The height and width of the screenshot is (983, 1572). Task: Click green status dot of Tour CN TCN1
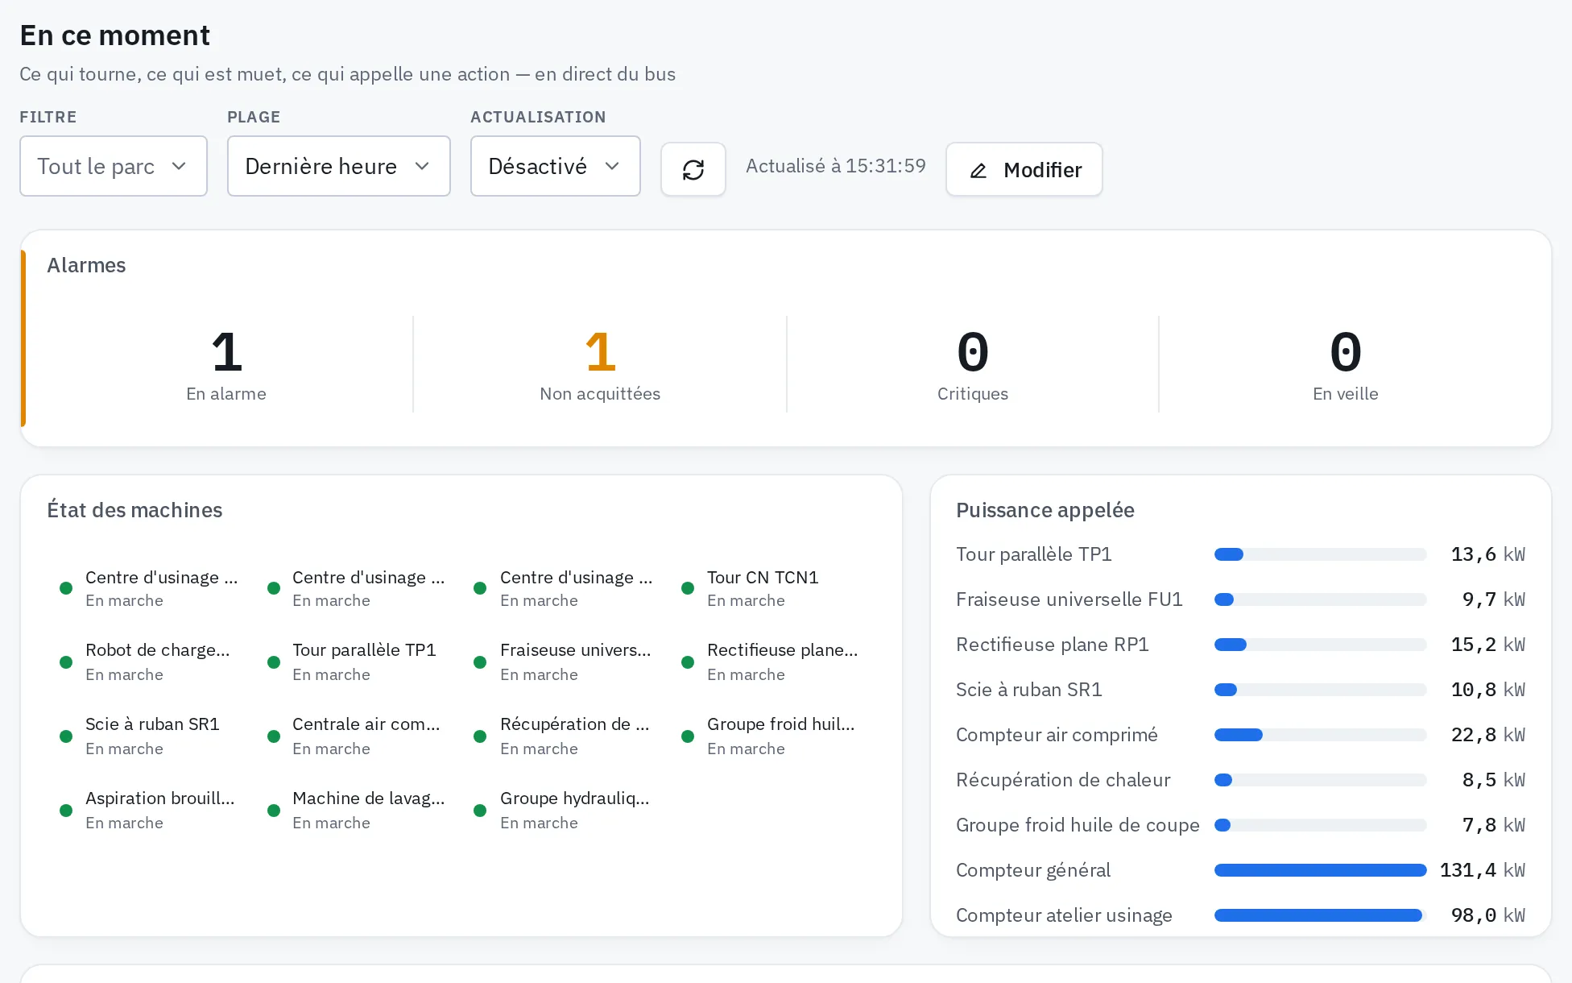pos(688,588)
